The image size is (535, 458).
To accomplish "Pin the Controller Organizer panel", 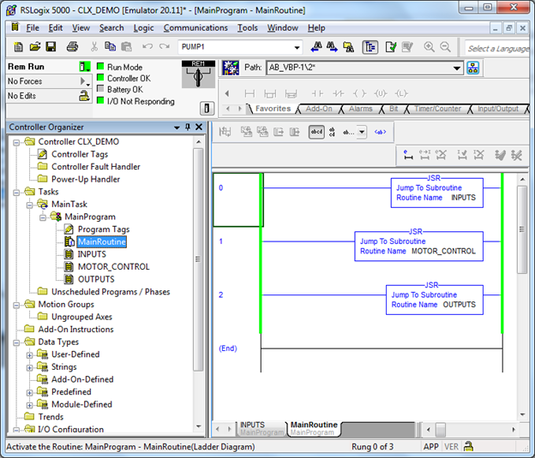I will (x=188, y=128).
